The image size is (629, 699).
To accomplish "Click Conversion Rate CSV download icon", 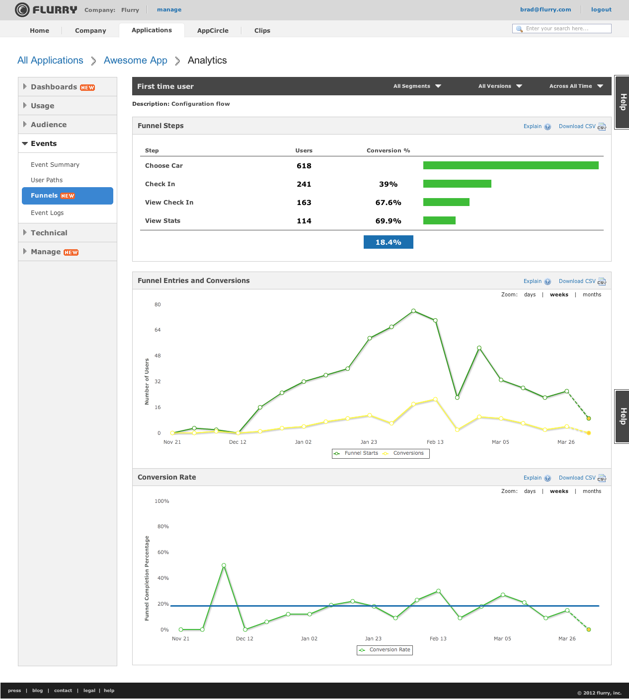I will (x=602, y=478).
